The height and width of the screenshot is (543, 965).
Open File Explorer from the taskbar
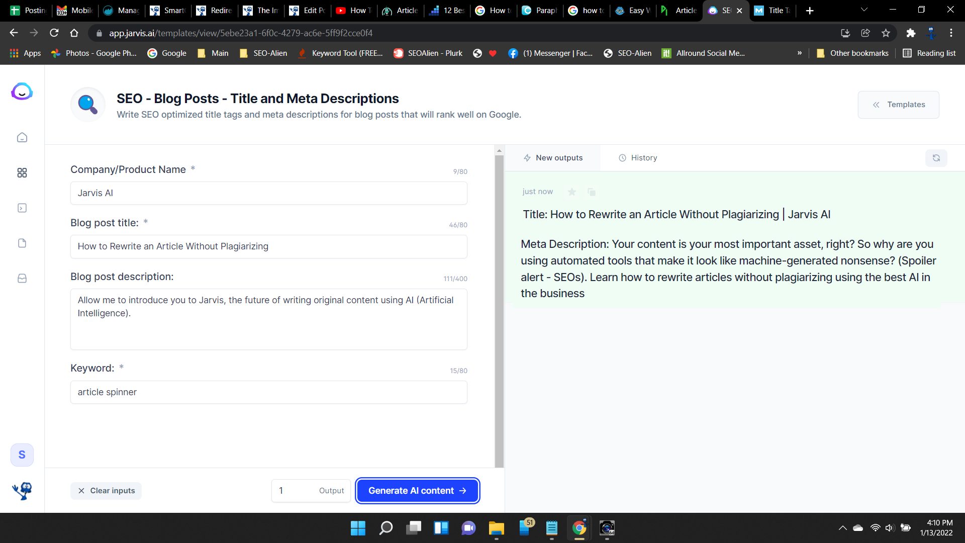(x=496, y=528)
